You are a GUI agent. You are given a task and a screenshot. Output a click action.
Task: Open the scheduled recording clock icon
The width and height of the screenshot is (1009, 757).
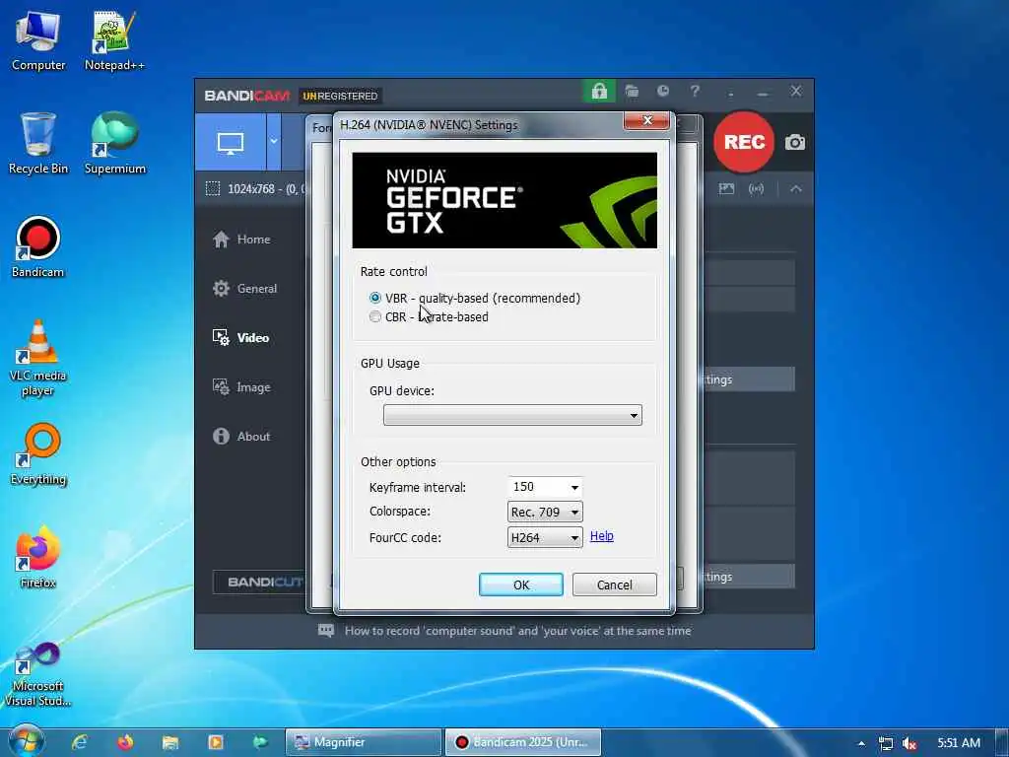[663, 92]
